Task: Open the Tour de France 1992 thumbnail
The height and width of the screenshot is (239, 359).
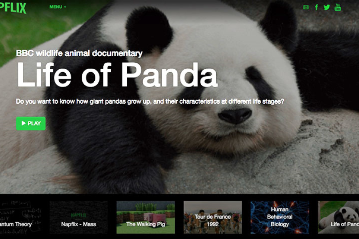Action: coord(212,217)
